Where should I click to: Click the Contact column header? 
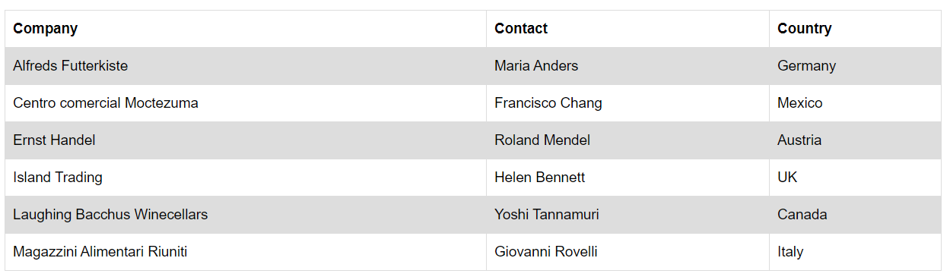[x=628, y=29]
